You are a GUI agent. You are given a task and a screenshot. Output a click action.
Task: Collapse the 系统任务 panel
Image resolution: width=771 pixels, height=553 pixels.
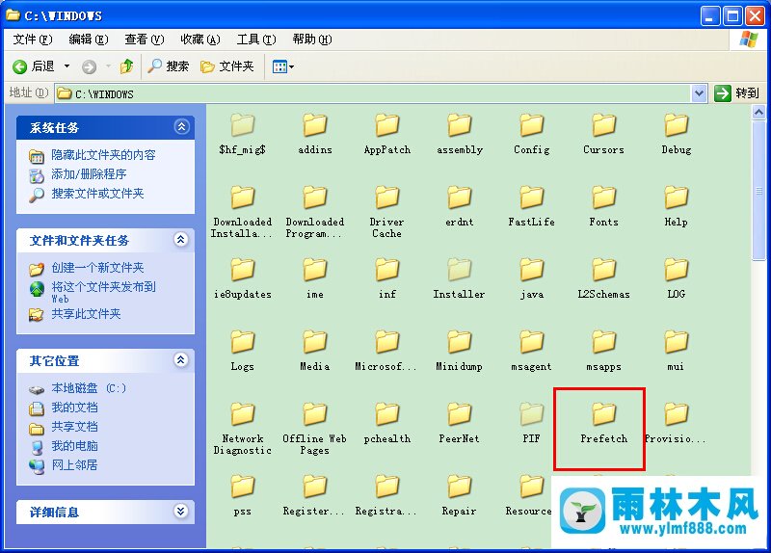click(181, 127)
